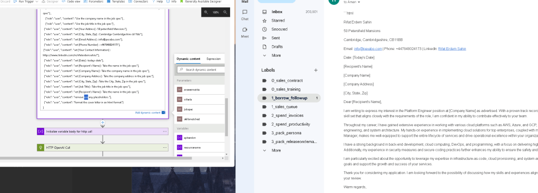The height and width of the screenshot is (193, 538).
Task: Click the '[Company Address]' placeholder text
Action: pyautogui.click(x=358, y=84)
